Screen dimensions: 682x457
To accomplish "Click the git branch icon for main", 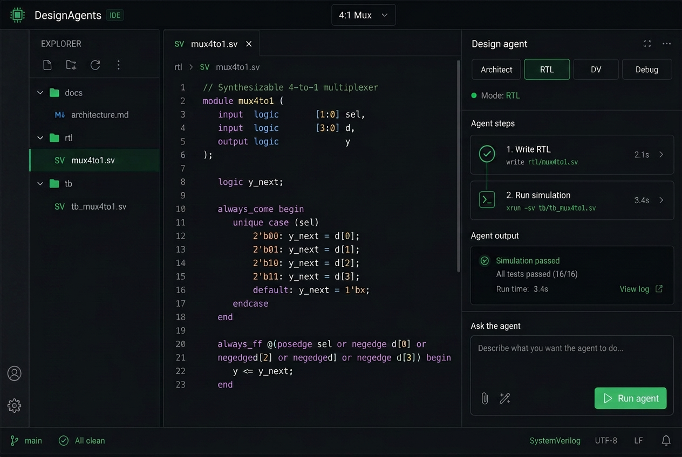I will pos(15,441).
